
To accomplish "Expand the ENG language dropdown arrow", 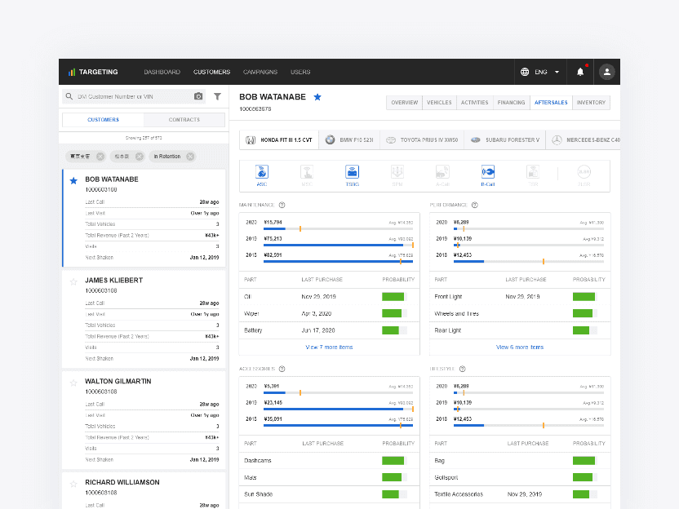I will [557, 72].
